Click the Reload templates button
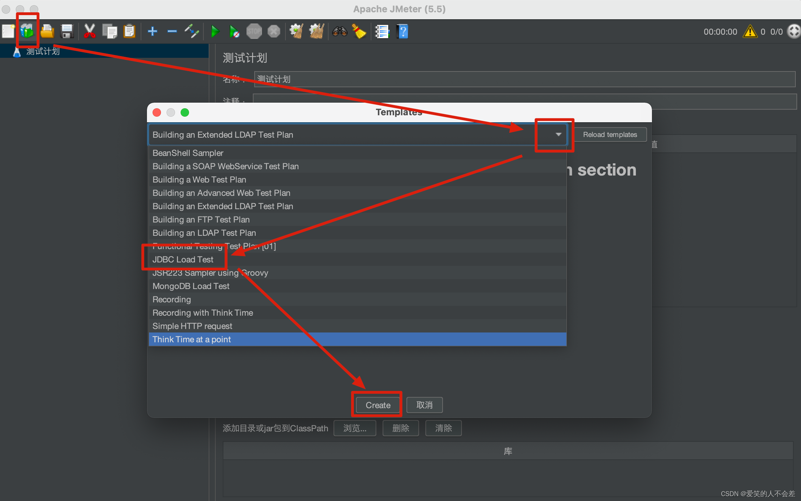This screenshot has height=501, width=801. (x=610, y=135)
